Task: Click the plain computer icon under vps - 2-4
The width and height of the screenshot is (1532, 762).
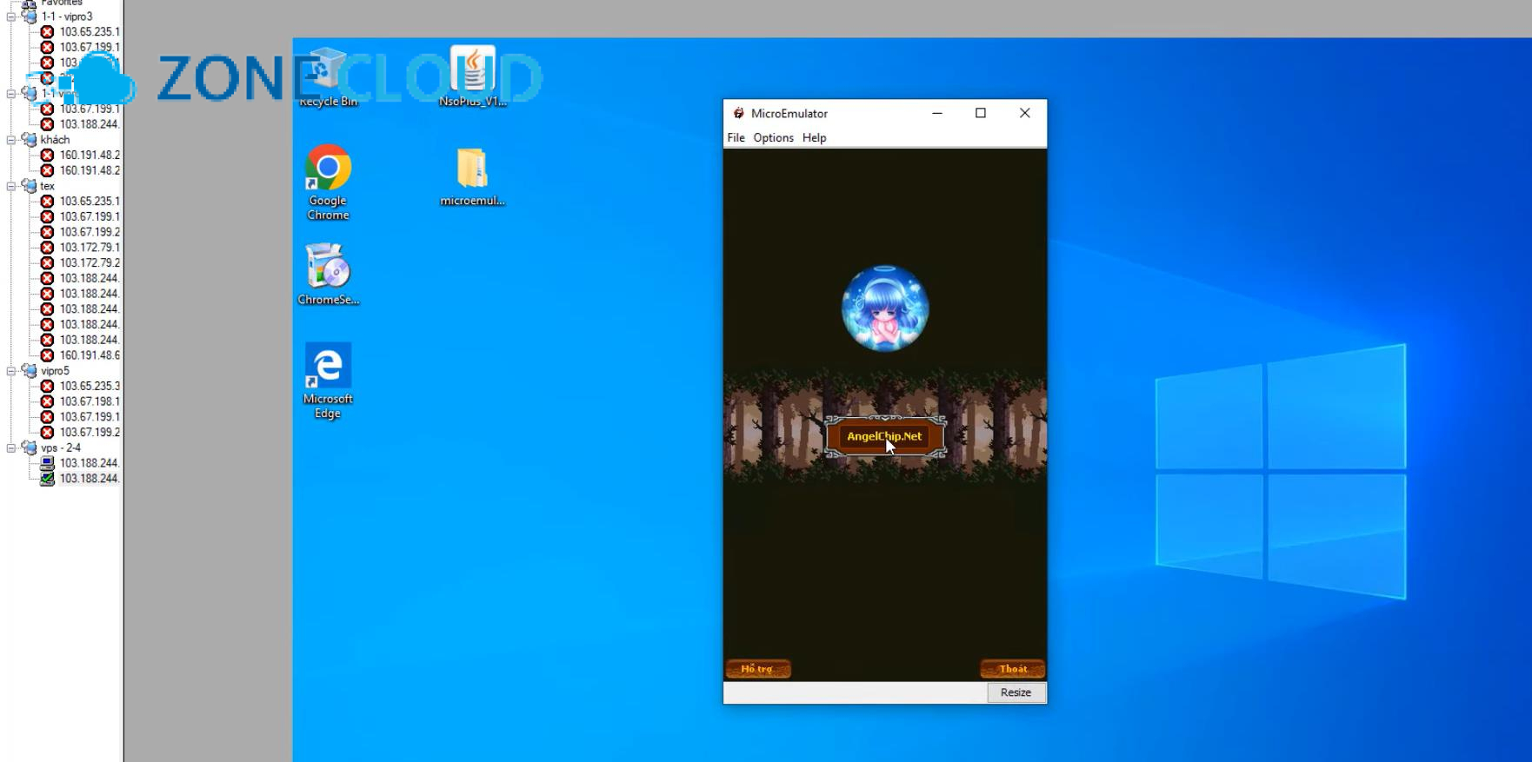Action: (47, 463)
